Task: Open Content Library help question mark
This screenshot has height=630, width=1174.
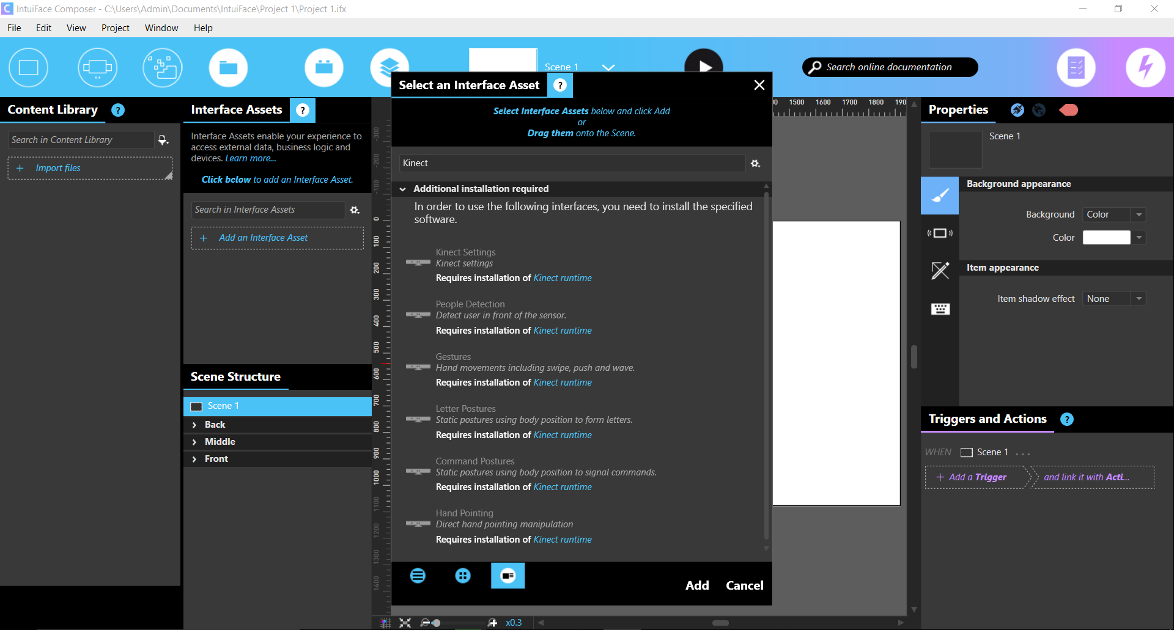Action: click(118, 110)
